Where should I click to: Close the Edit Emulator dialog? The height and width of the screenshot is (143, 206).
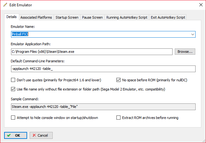tap(201, 5)
